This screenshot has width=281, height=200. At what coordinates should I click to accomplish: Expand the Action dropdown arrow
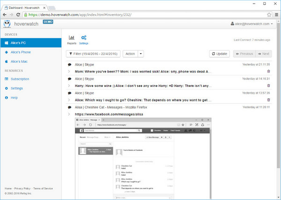click(x=141, y=54)
